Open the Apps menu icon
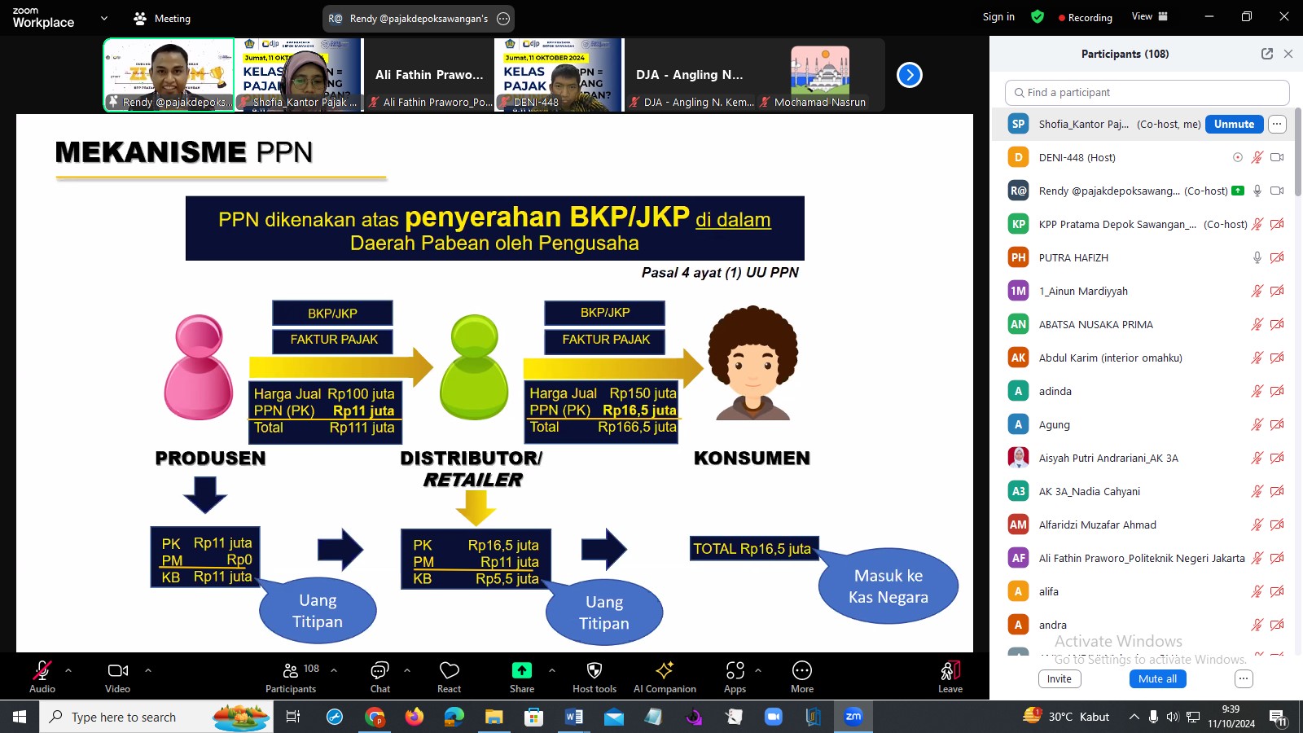1303x733 pixels. pyautogui.click(x=735, y=670)
